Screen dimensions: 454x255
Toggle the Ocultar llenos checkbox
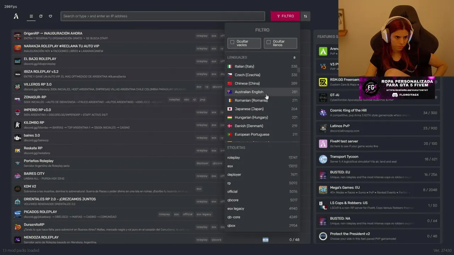point(268,42)
